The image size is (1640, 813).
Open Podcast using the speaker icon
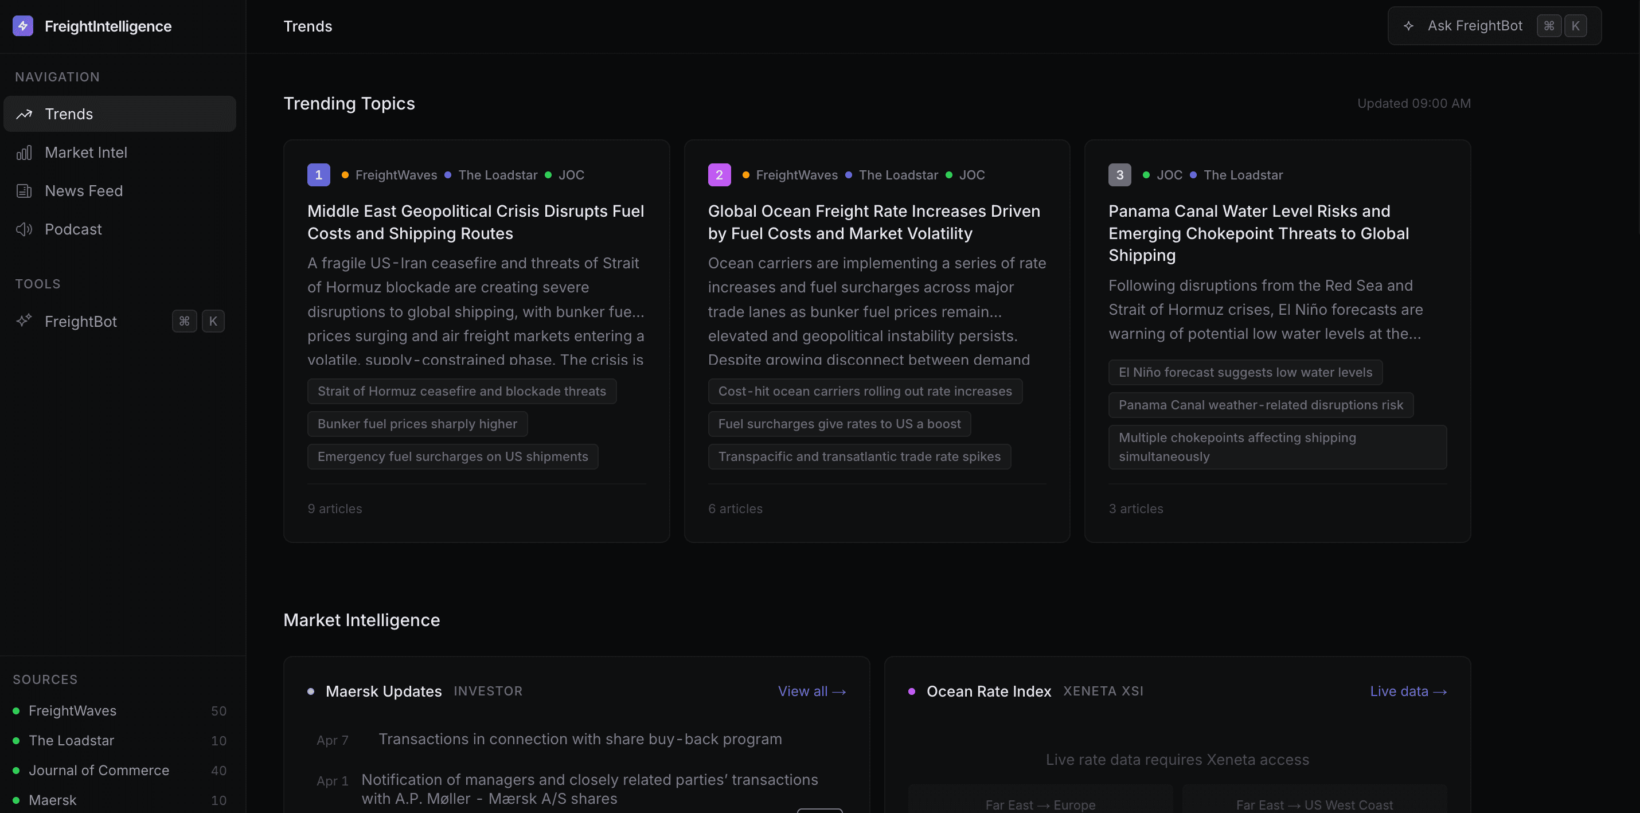24,229
